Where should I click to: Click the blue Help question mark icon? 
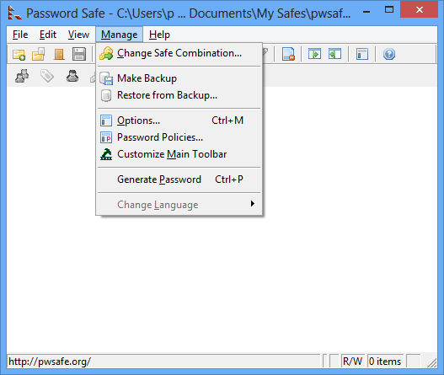[x=389, y=54]
